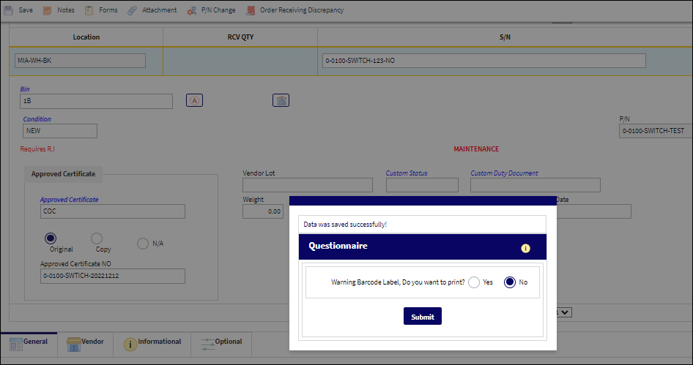The image size is (693, 365).
Task: Click the Questionnaire info icon
Action: (525, 249)
